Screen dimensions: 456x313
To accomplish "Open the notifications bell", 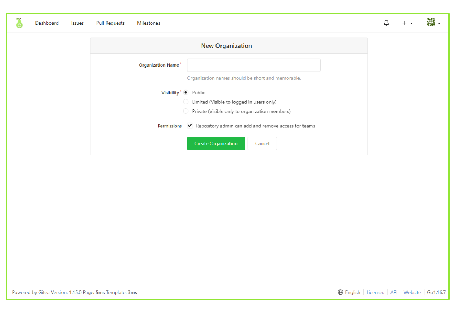I will 386,23.
